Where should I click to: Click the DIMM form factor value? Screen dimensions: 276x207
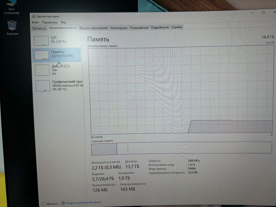tap(192, 168)
